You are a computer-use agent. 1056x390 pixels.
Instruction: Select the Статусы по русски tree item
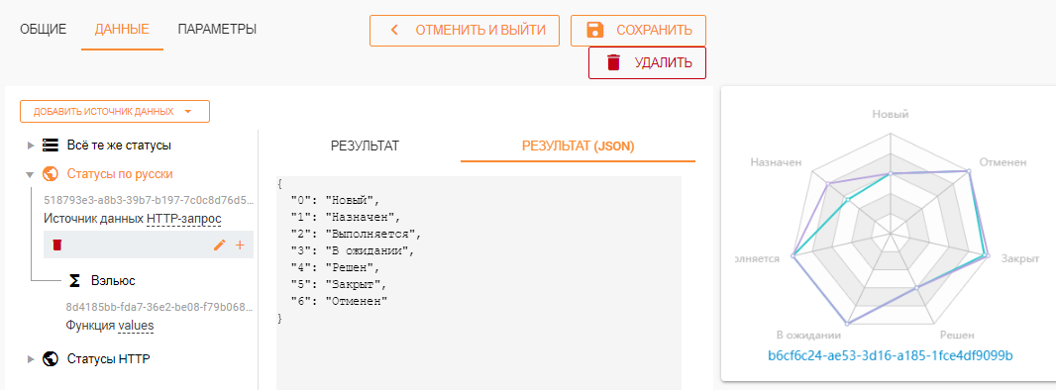point(120,174)
